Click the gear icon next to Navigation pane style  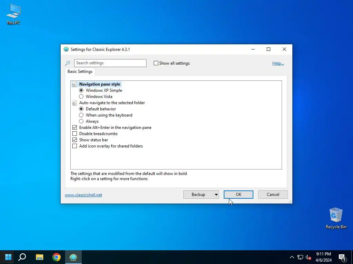(74, 85)
